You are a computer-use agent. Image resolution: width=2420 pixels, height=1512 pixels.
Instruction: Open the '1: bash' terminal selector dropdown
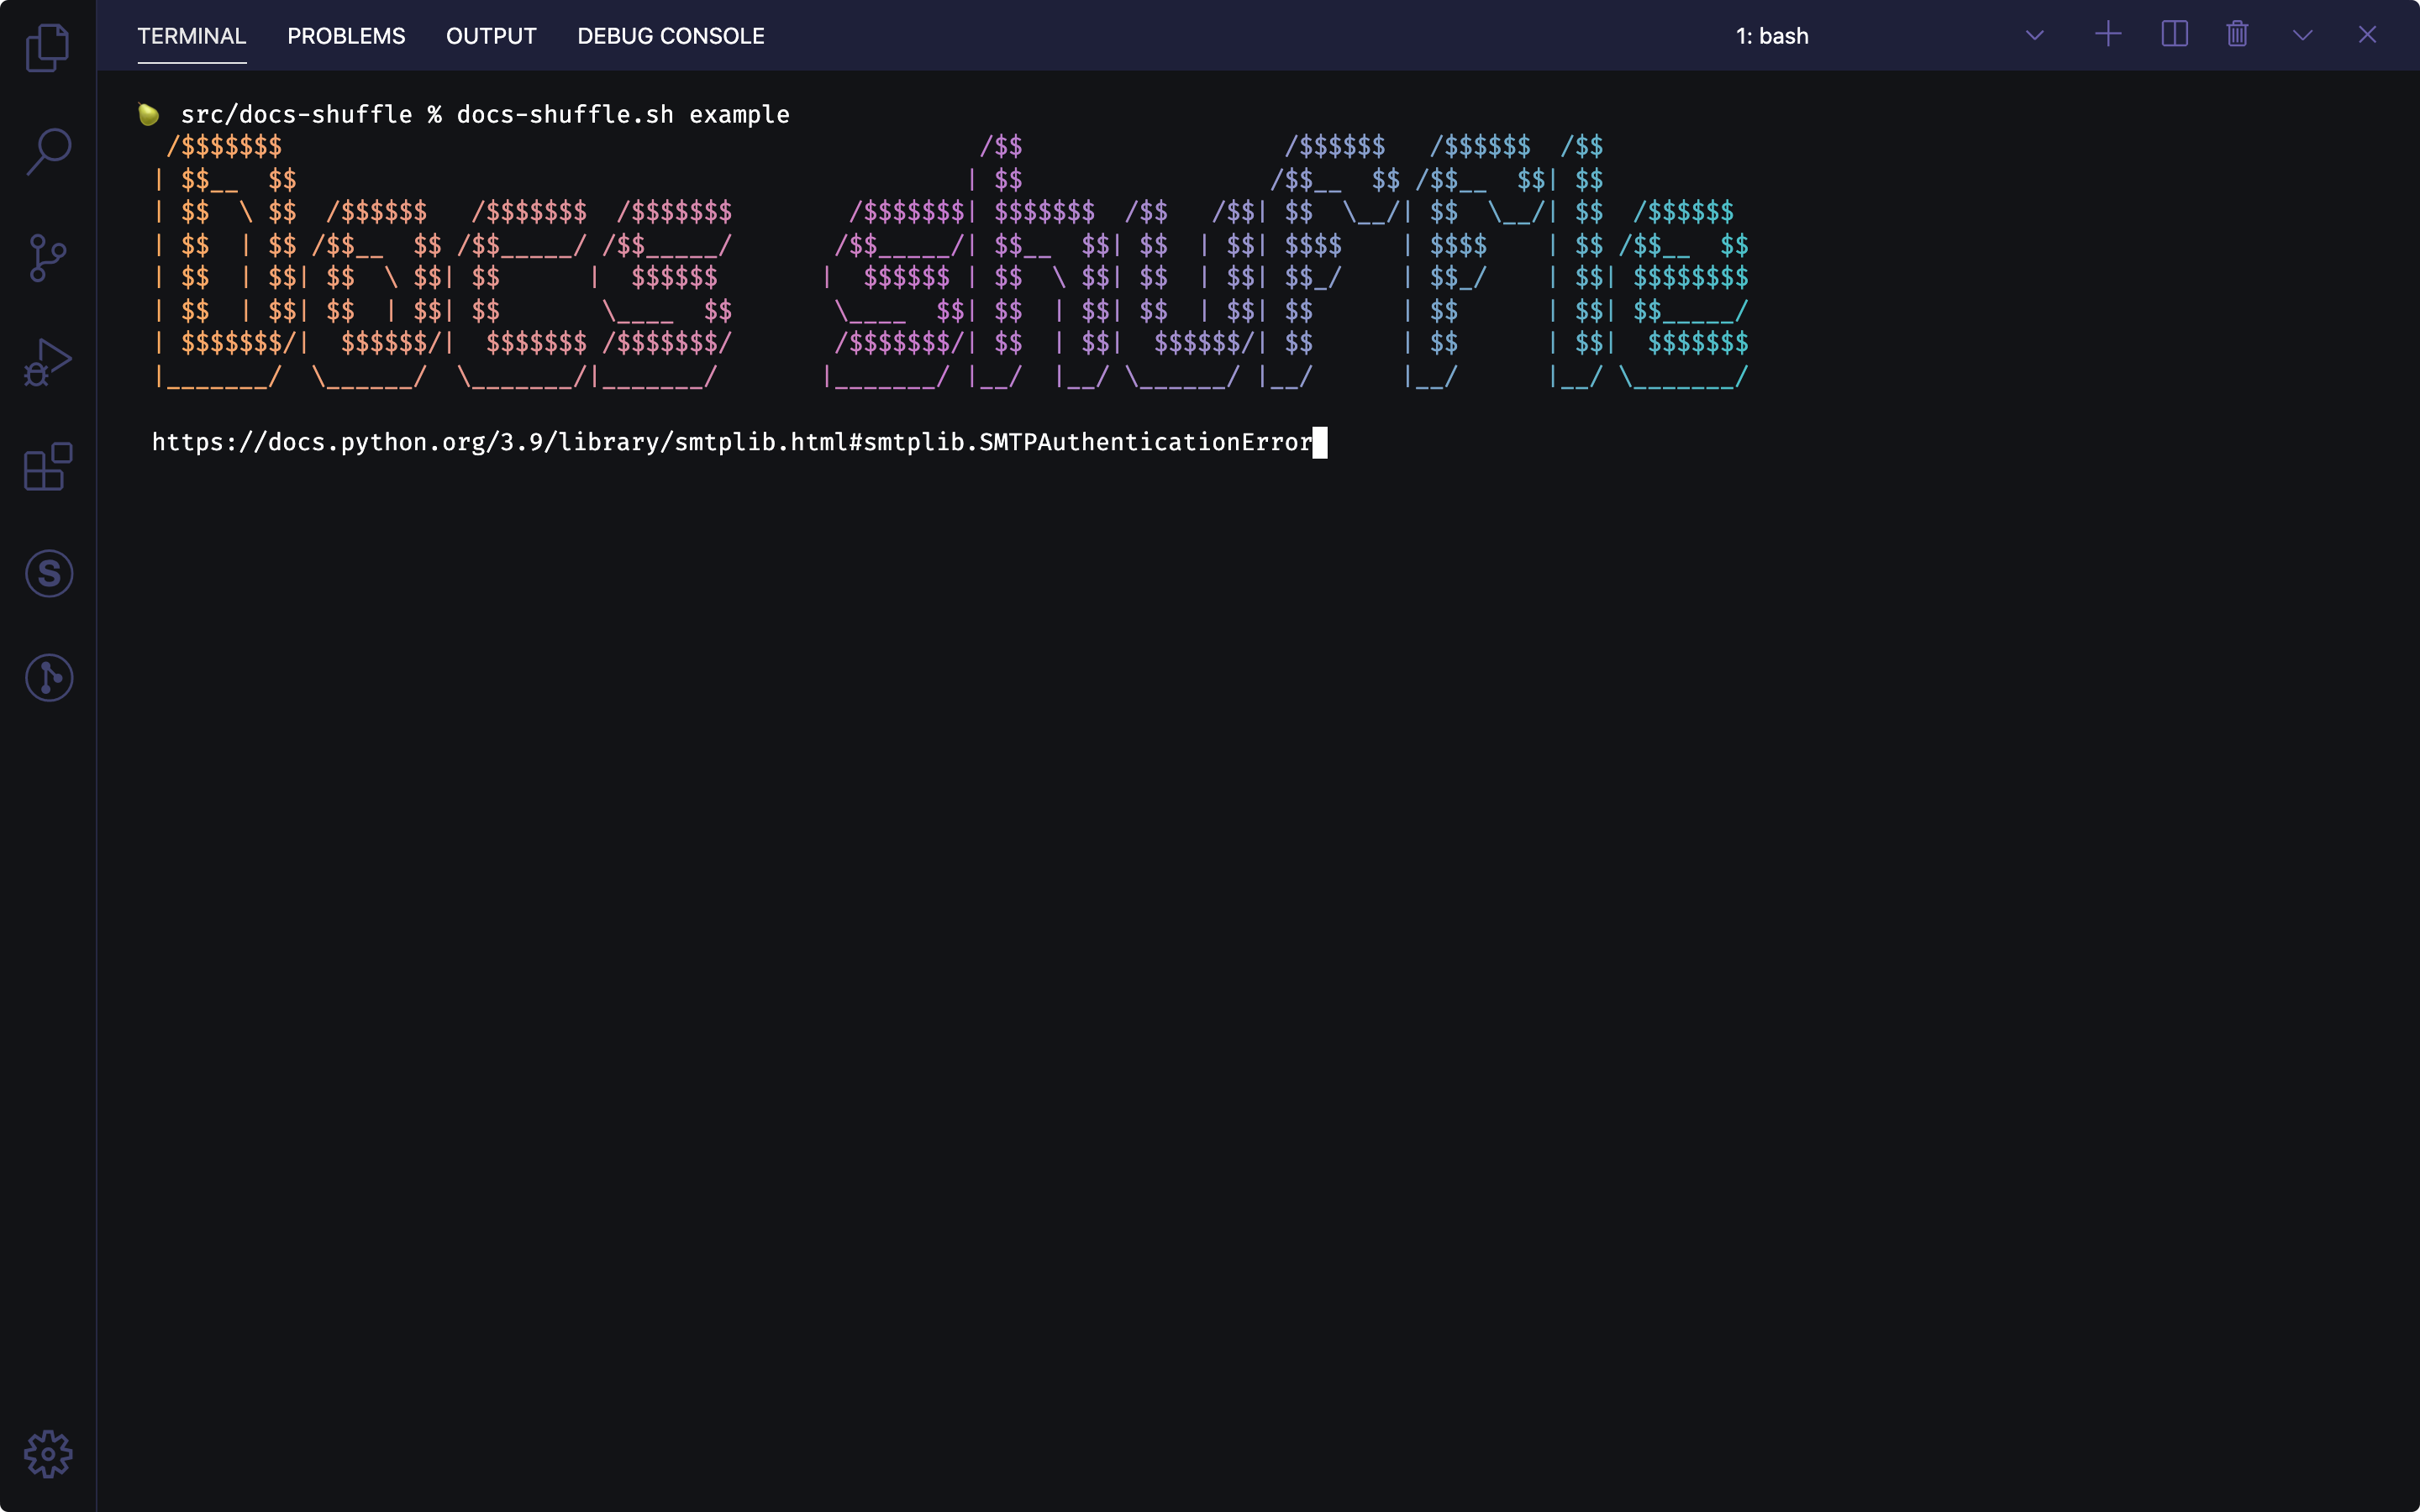click(x=1889, y=36)
